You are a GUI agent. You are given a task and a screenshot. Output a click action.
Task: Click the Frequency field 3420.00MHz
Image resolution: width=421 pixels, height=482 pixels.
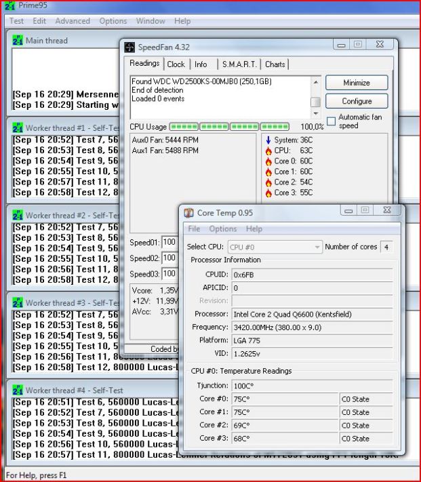313,327
